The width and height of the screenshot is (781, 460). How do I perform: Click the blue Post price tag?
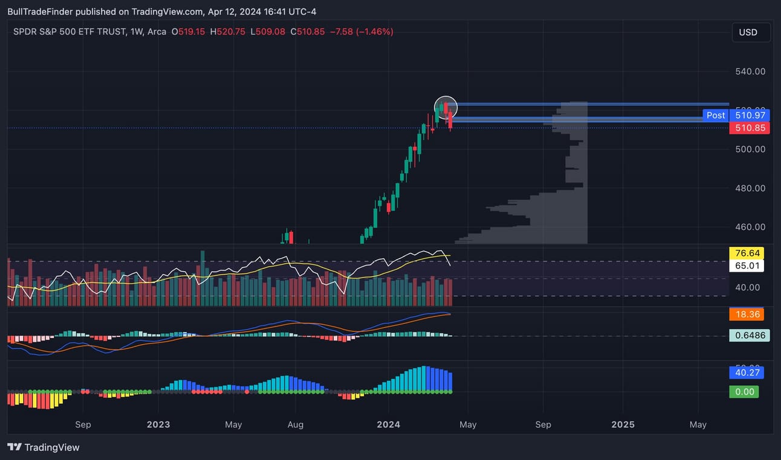[x=716, y=115]
